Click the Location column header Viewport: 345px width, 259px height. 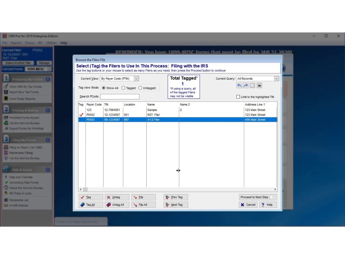[135, 104]
